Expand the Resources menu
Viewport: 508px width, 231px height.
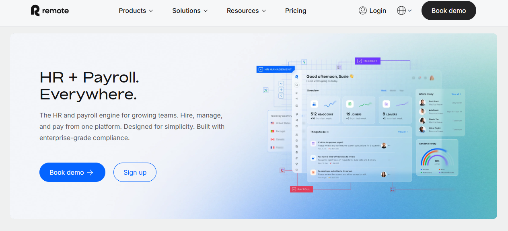click(x=246, y=11)
